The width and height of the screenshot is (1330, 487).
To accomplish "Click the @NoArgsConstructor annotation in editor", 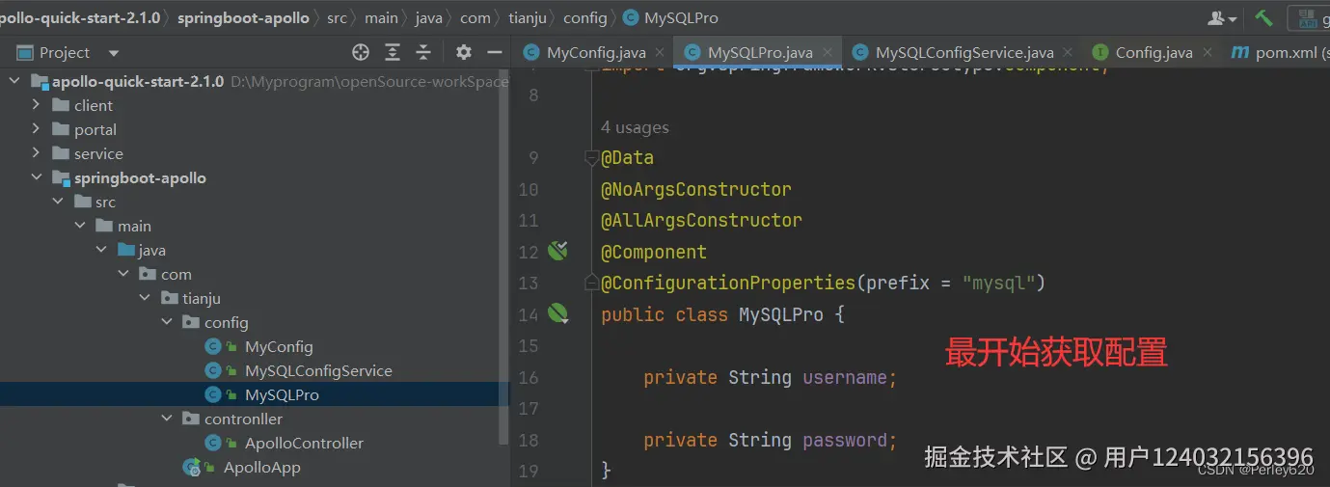I will point(696,189).
